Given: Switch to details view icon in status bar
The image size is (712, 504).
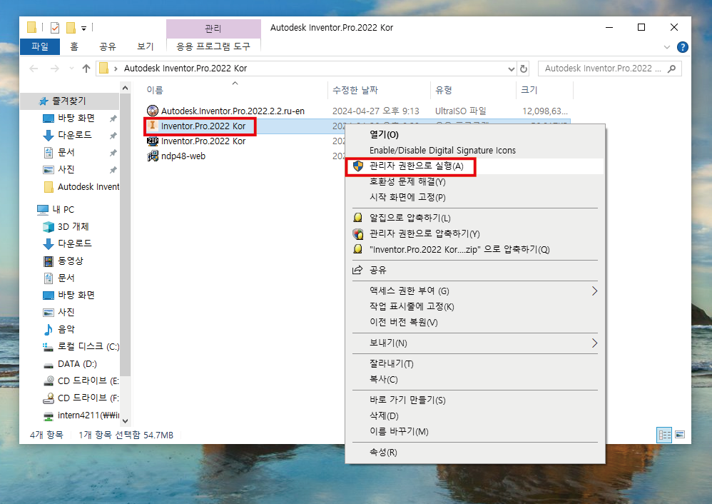Looking at the screenshot, I should (664, 435).
